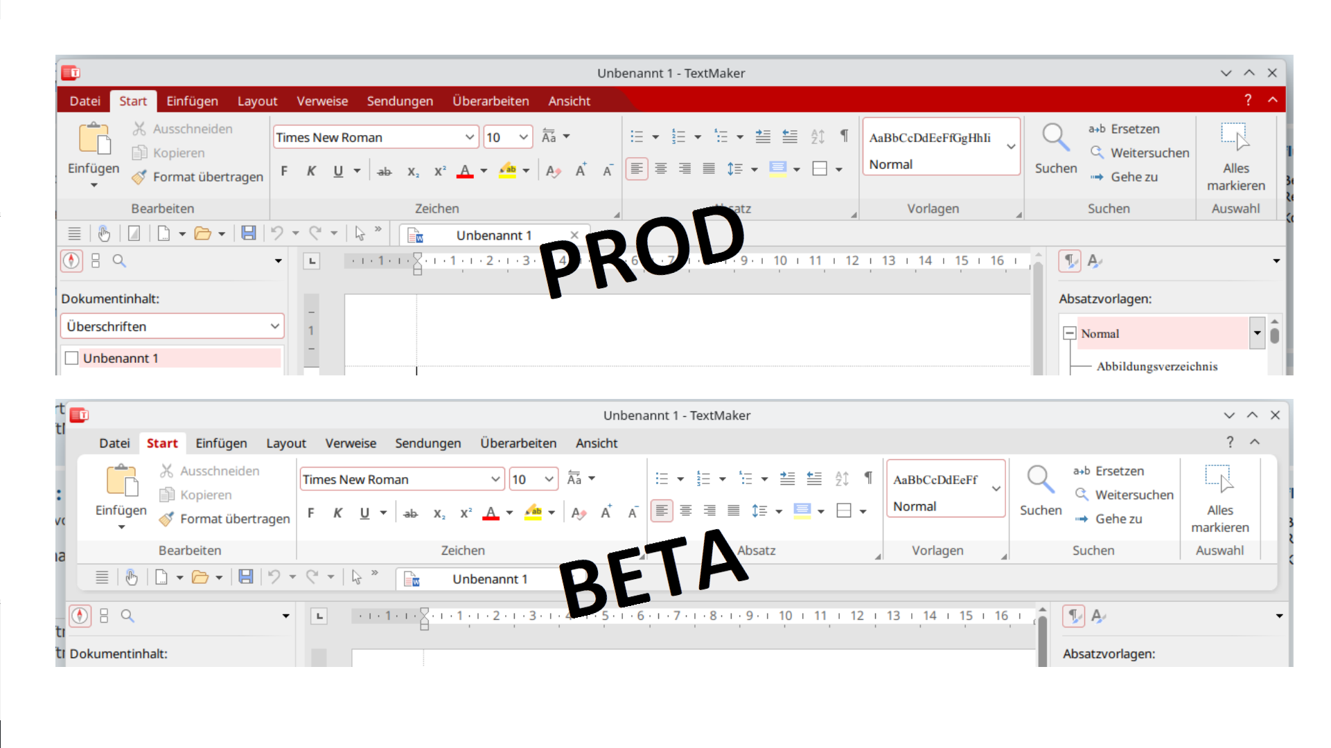The height and width of the screenshot is (748, 1331).
Task: Click Alles markieren in BETA window
Action: pyautogui.click(x=1220, y=499)
